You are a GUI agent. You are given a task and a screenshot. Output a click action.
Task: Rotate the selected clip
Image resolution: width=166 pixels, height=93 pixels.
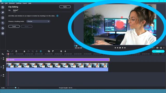pos(28,51)
